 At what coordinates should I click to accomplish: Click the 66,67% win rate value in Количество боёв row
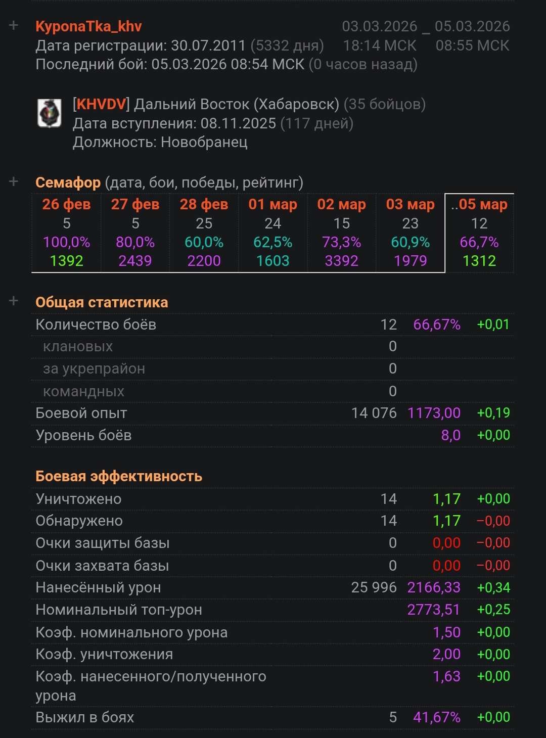tap(437, 325)
